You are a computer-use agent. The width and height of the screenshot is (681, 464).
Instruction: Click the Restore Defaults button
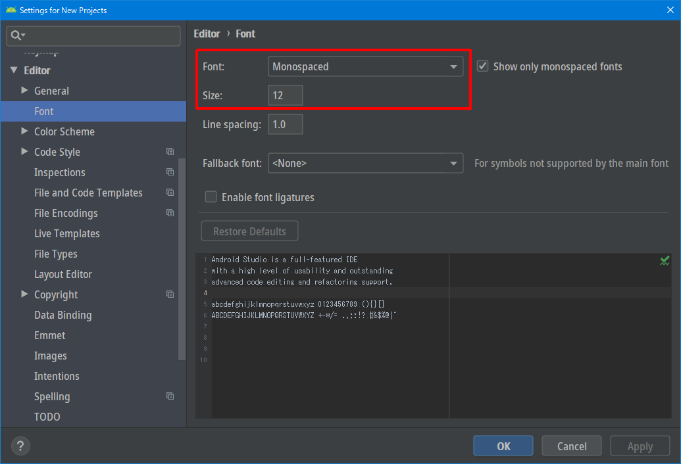pos(249,231)
